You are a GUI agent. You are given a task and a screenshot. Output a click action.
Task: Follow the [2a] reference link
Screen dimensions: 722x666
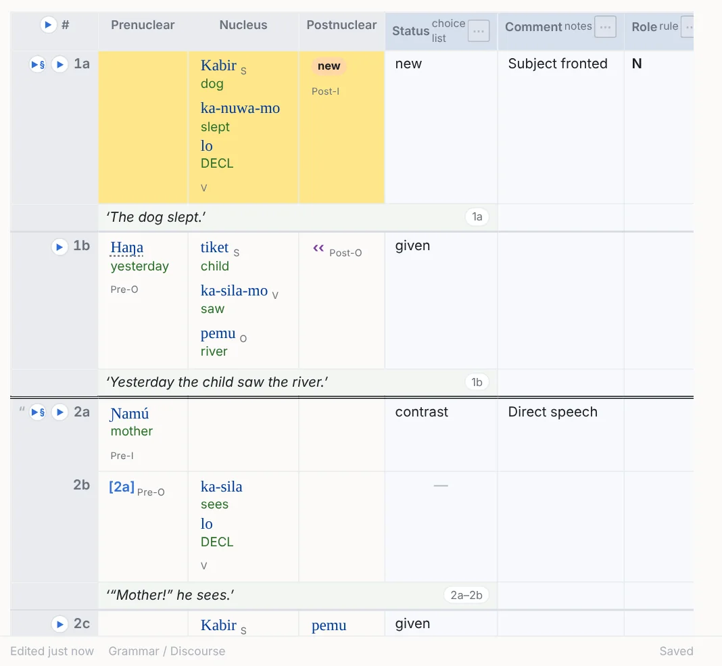pos(122,486)
